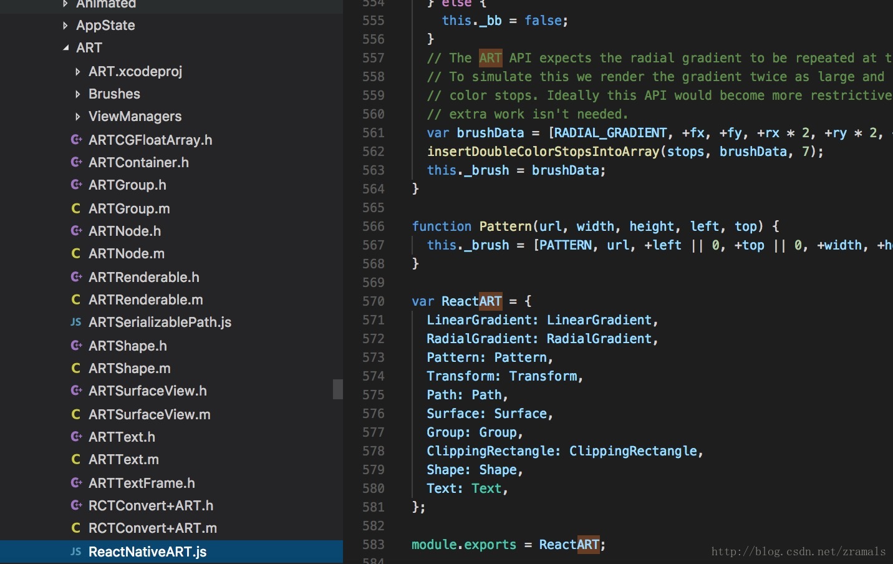This screenshot has width=893, height=564.
Task: Expand the AppState folder arrow
Action: [65, 26]
